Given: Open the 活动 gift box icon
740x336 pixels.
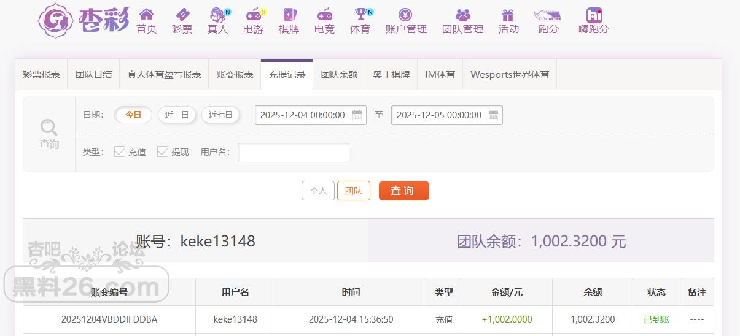Looking at the screenshot, I should [x=508, y=14].
